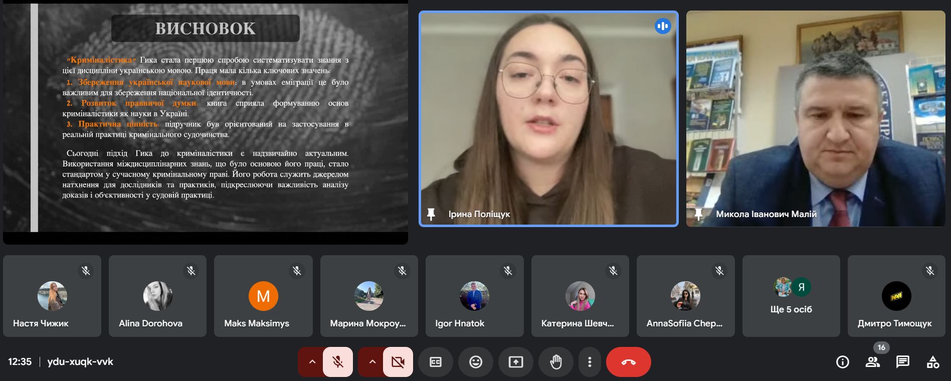Leave call with red hang-up button
Viewport: 951px width, 381px height.
point(628,361)
